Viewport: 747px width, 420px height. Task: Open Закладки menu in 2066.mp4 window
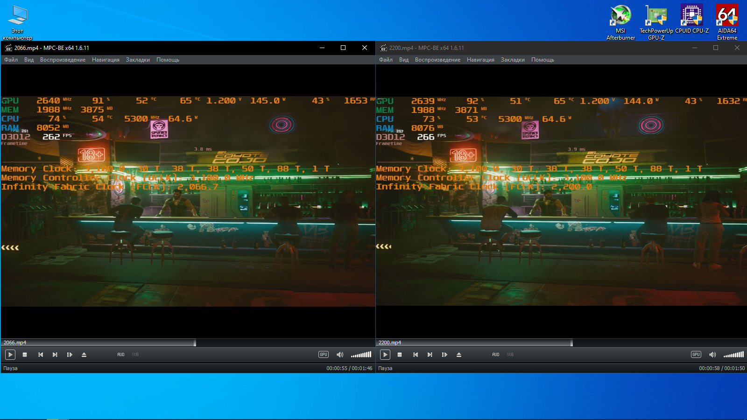pos(138,60)
